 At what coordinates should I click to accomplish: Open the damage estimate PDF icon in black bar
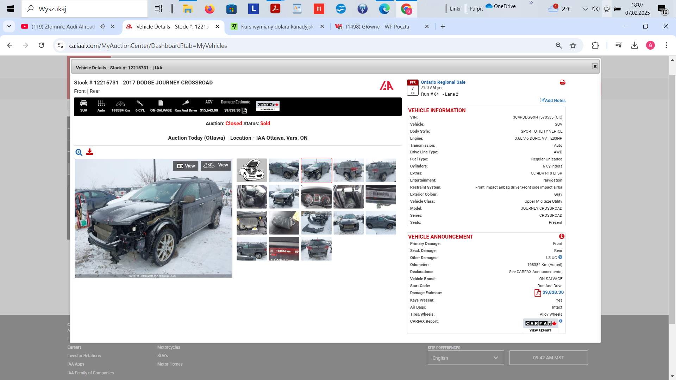click(x=244, y=110)
